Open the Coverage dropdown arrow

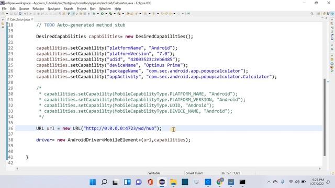115,14
